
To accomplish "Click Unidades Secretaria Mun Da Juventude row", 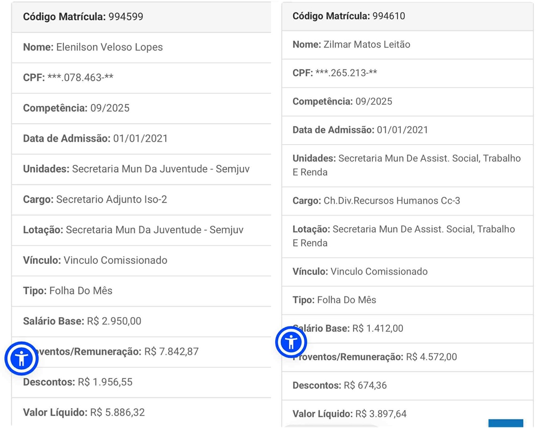I will click(134, 169).
